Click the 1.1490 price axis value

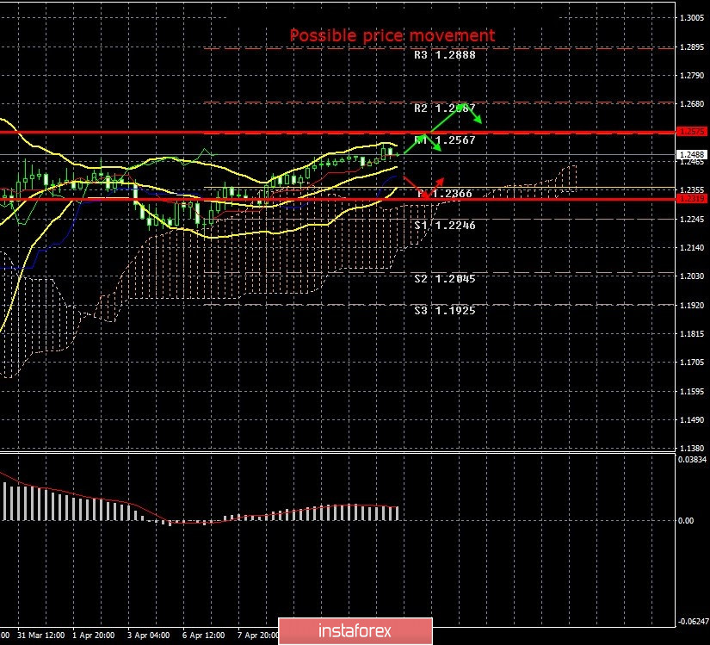tap(692, 420)
